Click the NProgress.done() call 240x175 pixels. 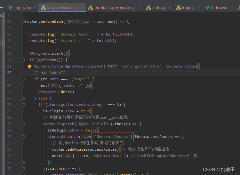[56, 92]
